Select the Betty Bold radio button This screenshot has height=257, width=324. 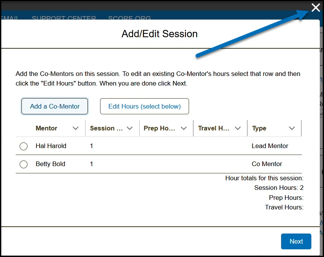(23, 164)
